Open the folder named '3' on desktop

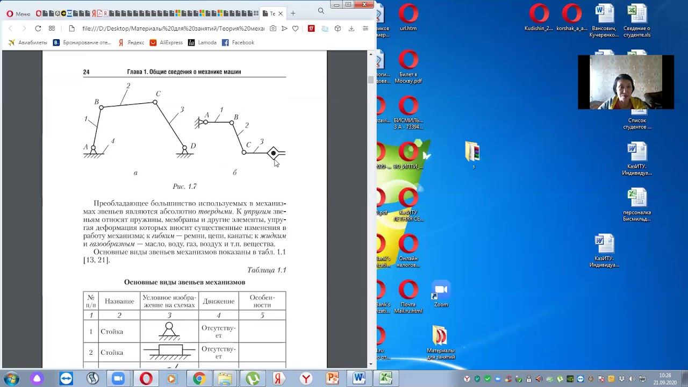click(x=473, y=155)
